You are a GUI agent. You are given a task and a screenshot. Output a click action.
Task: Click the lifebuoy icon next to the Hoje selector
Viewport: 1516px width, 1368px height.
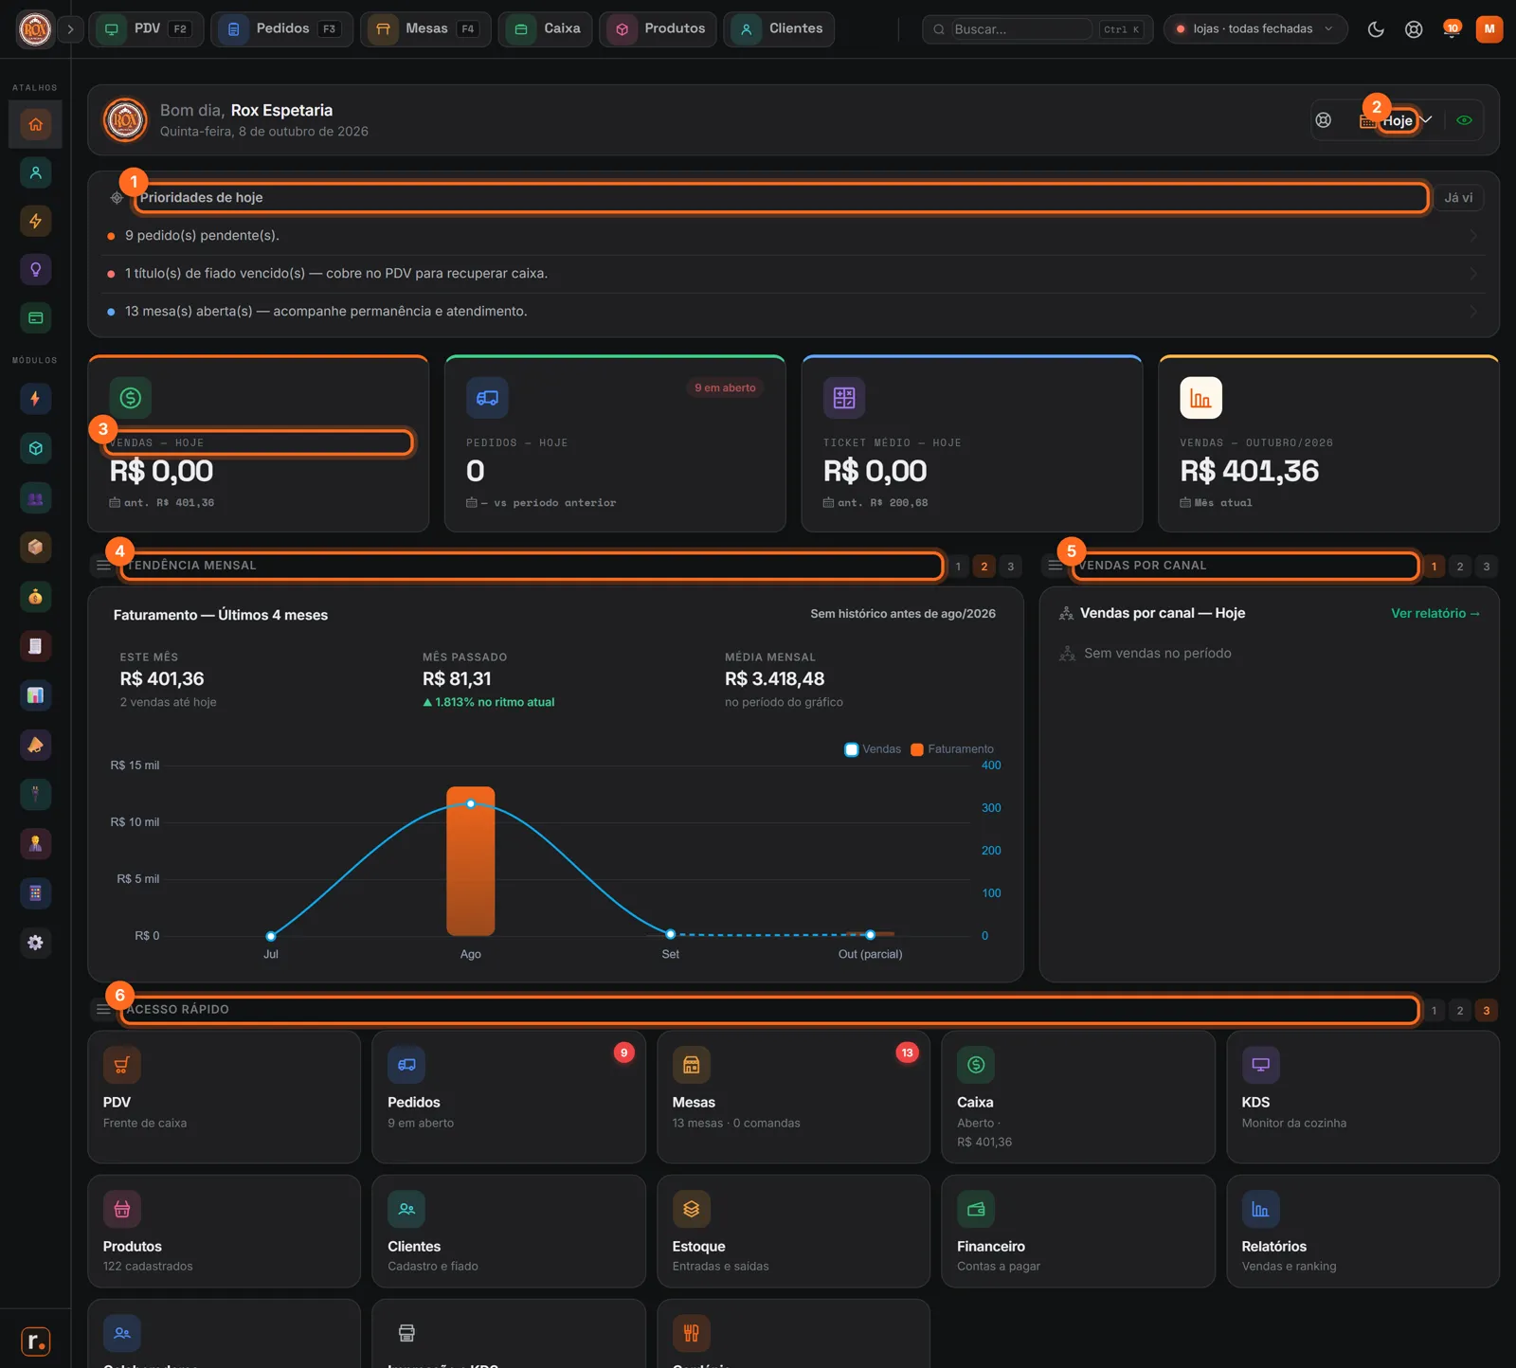pos(1324,120)
